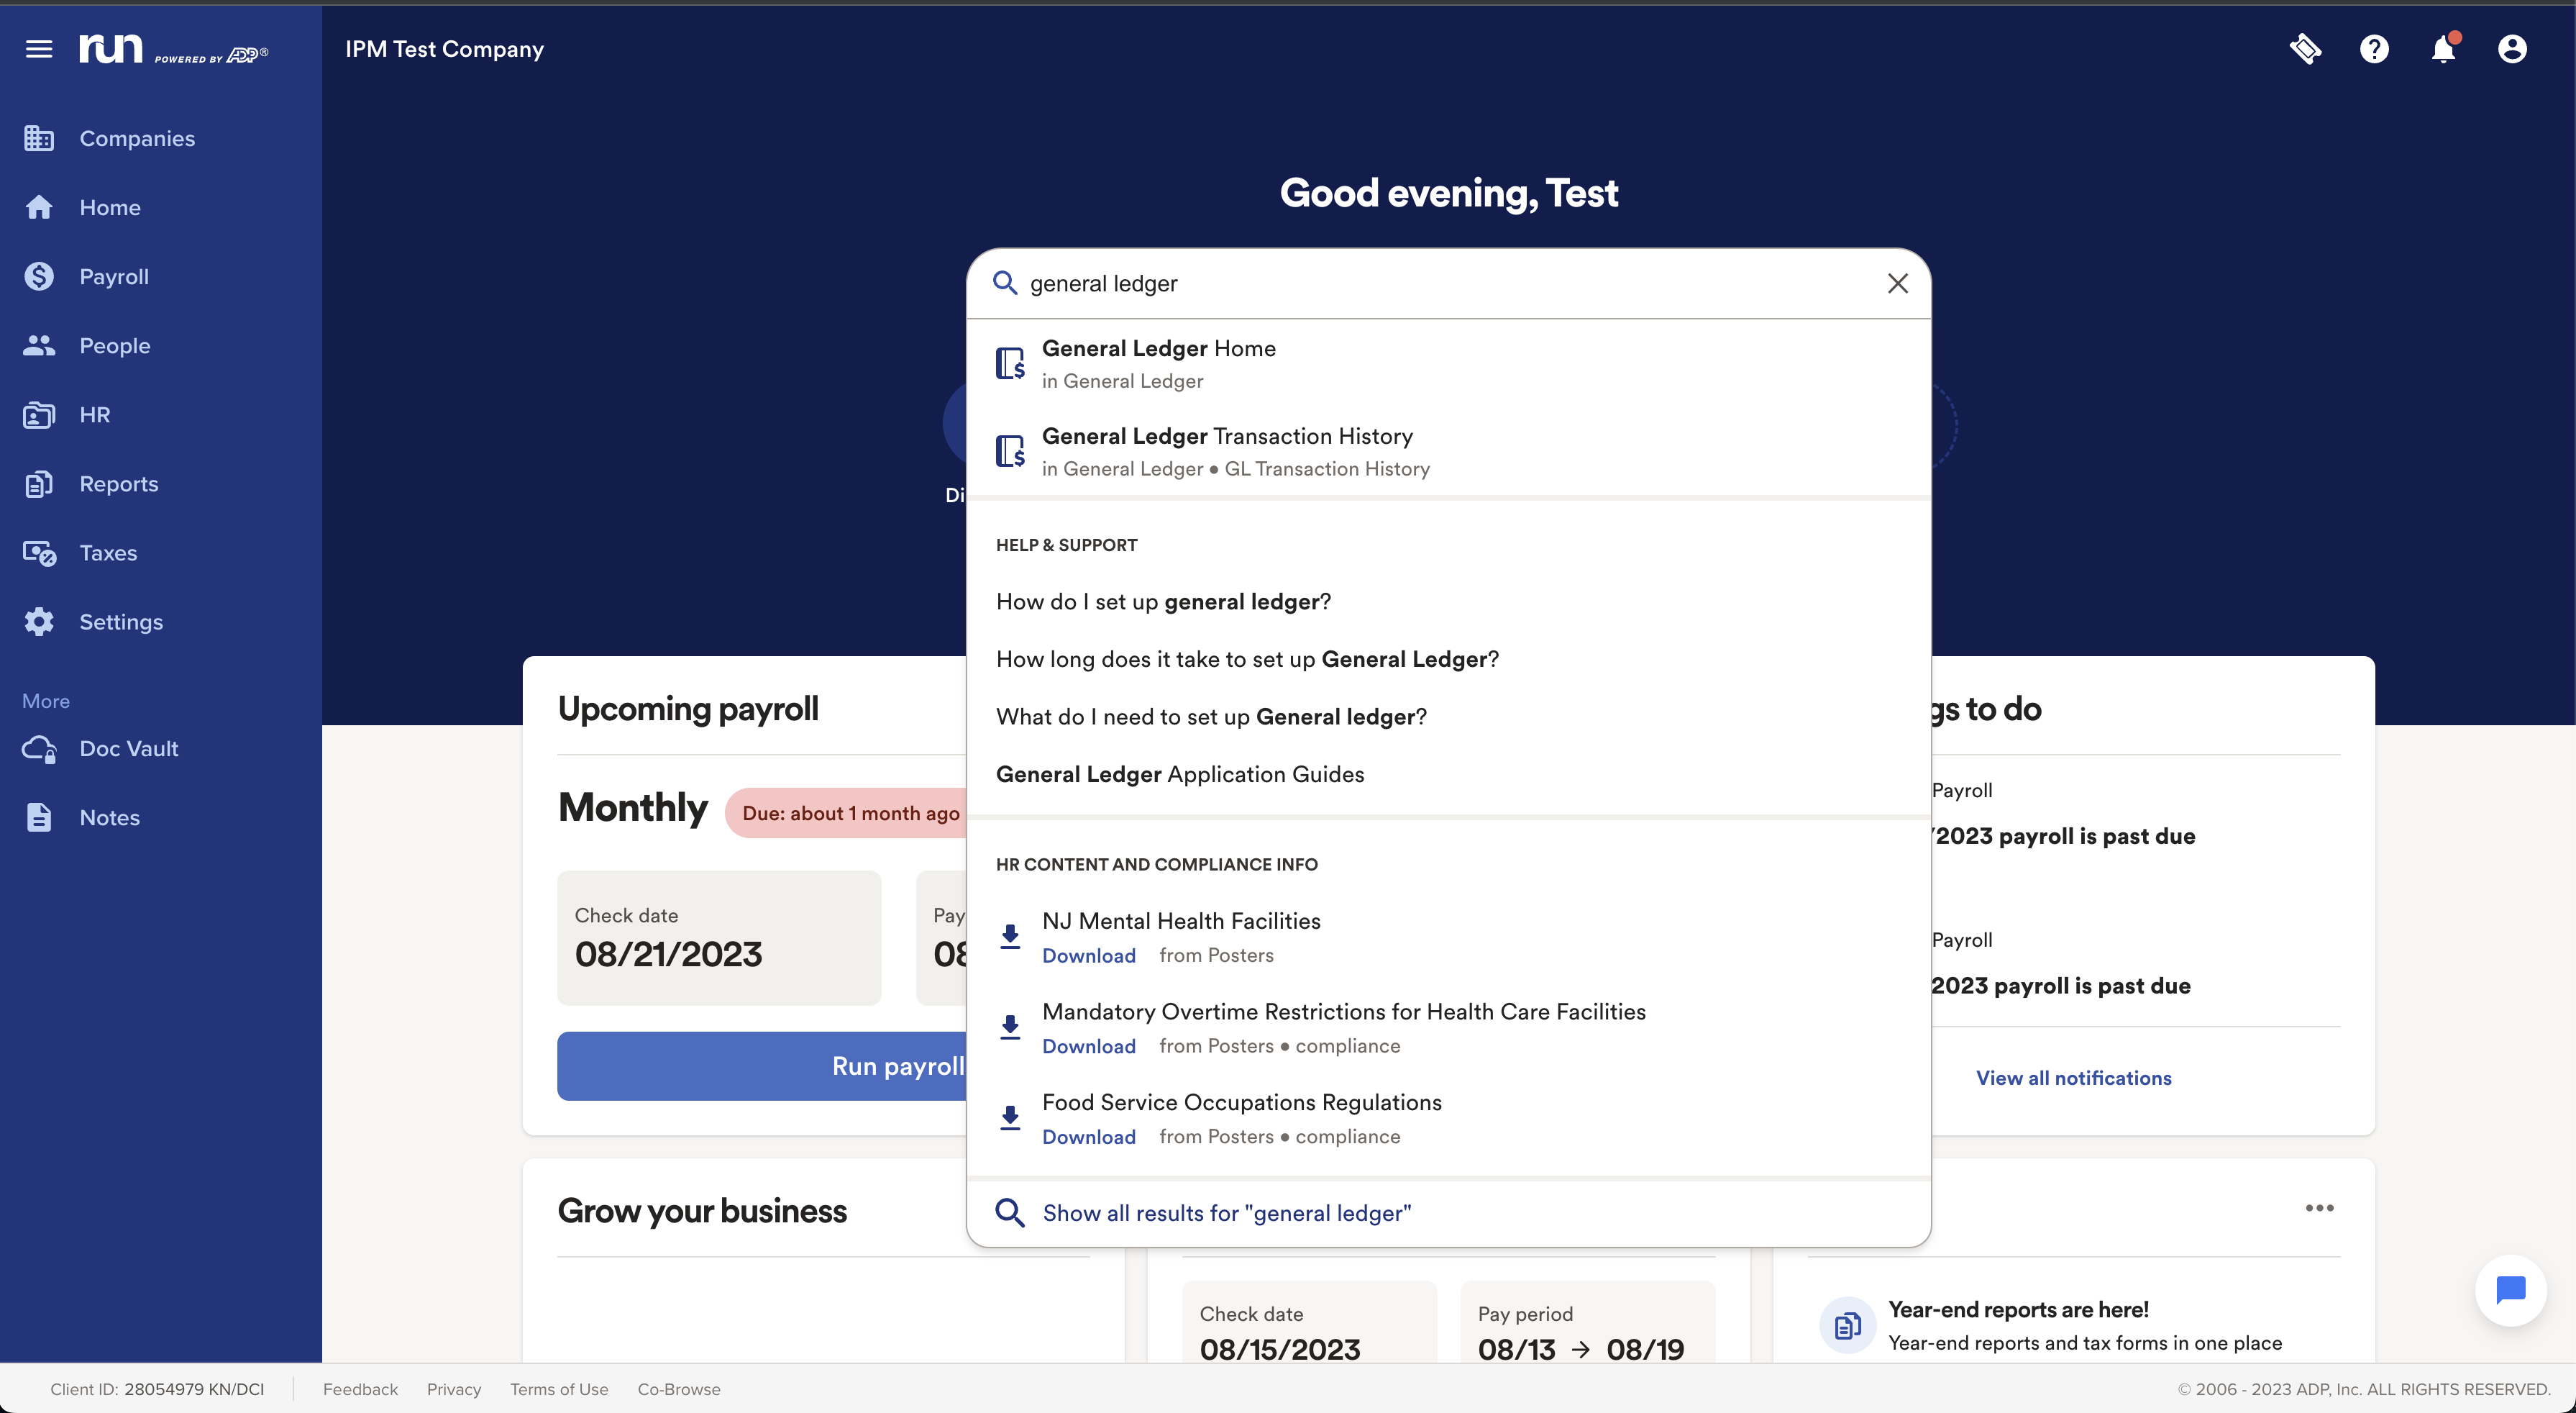Viewport: 2576px width, 1413px height.
Task: Select General Ledger Transaction History result
Action: 1448,451
